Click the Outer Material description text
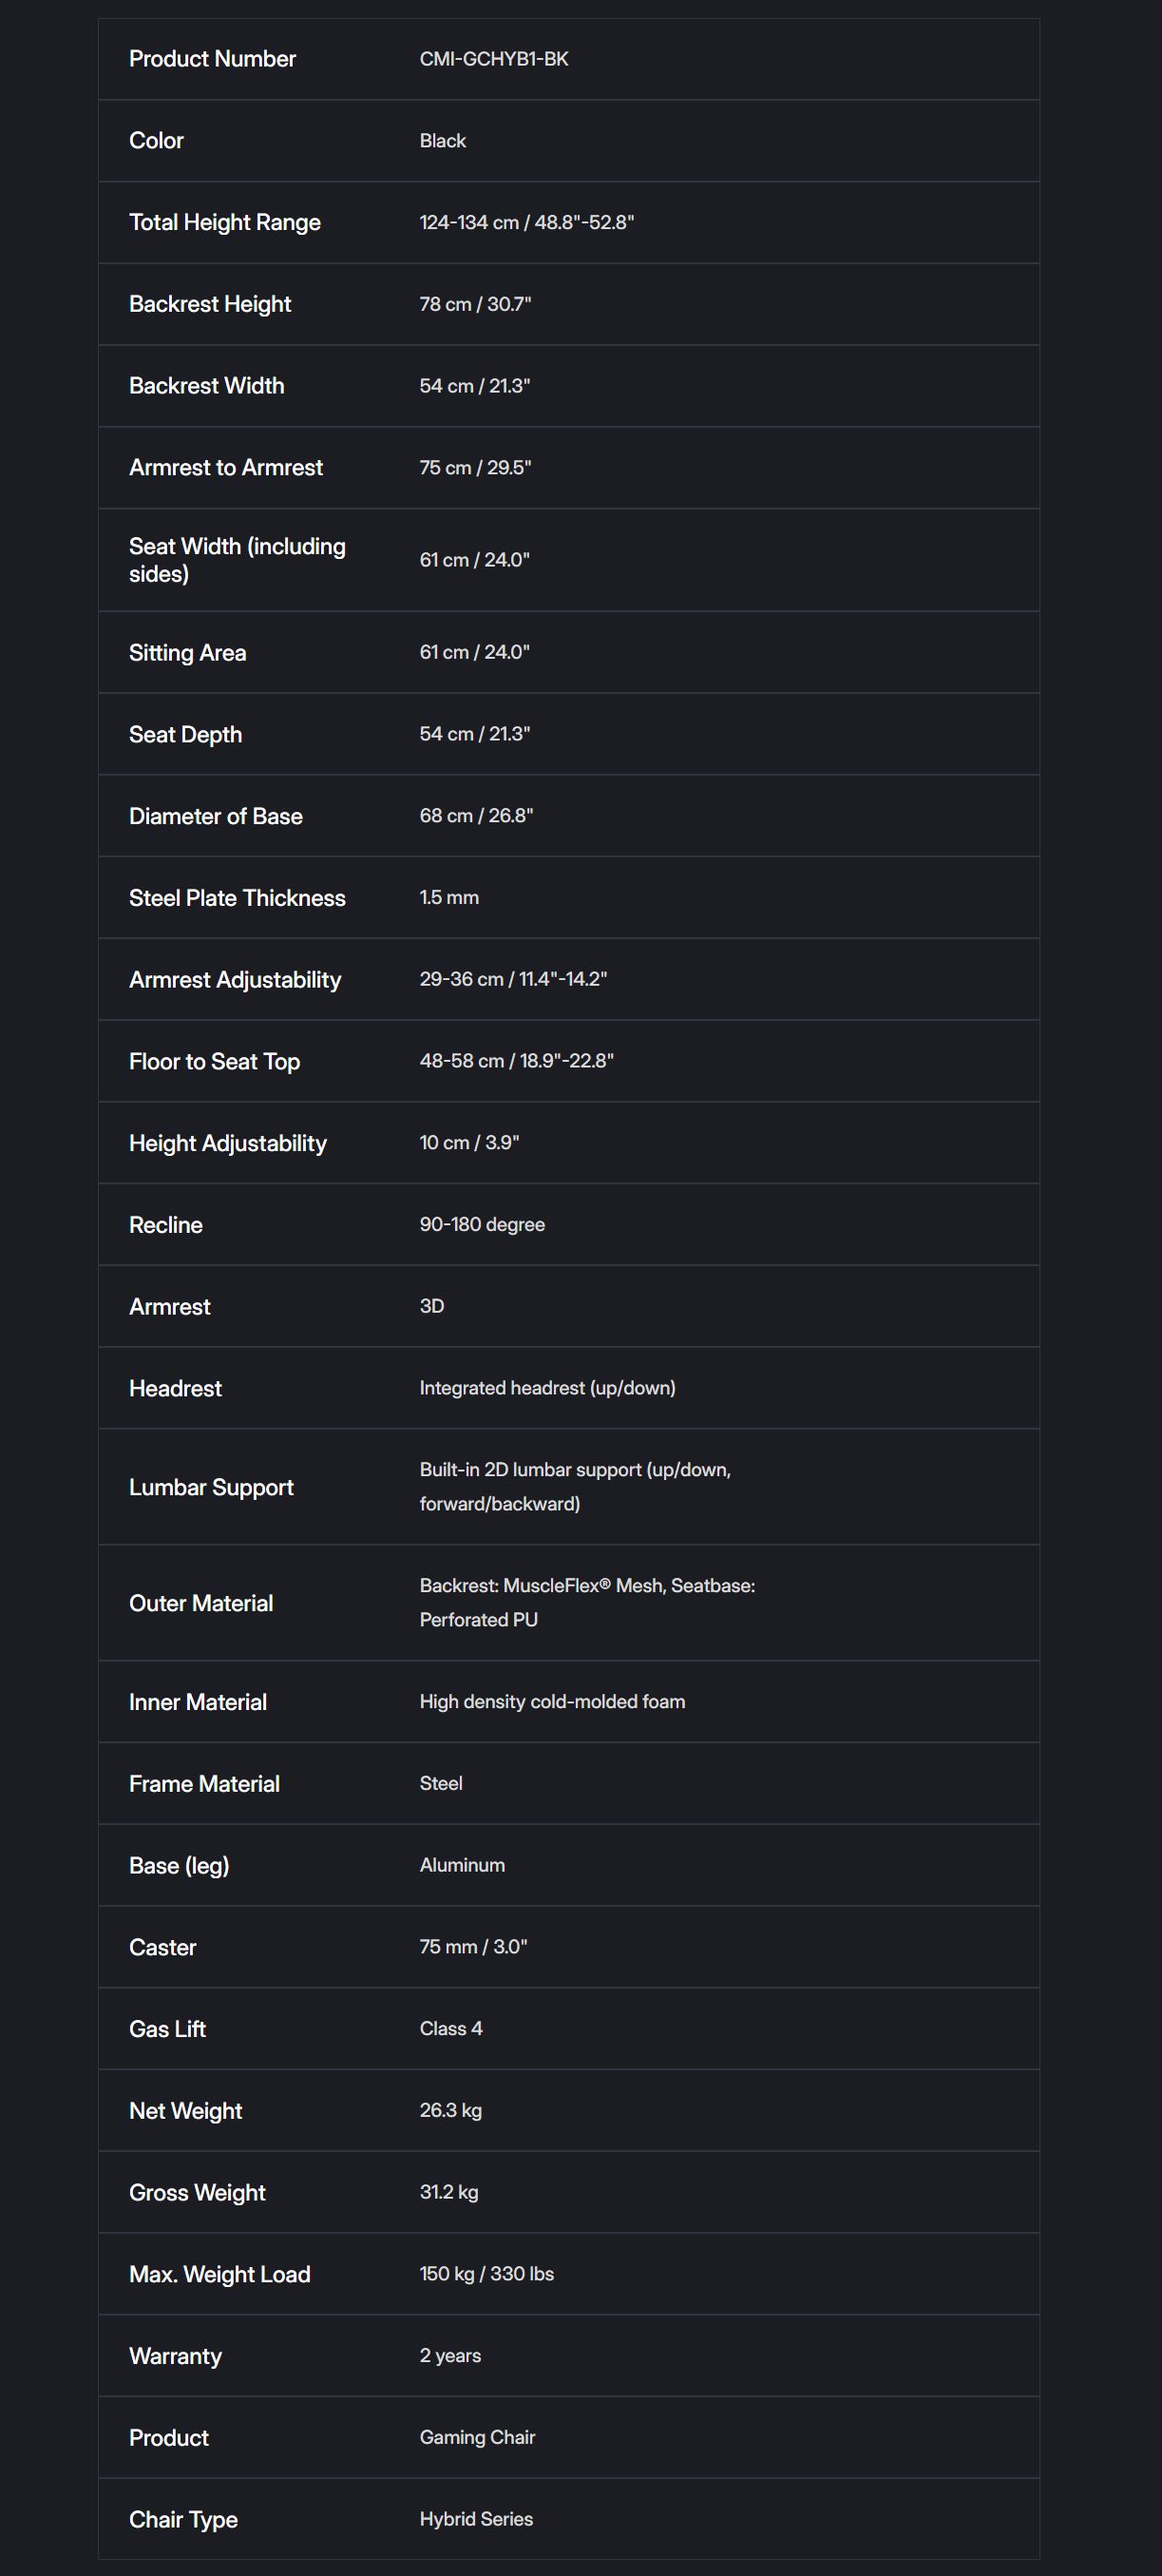The width and height of the screenshot is (1162, 2576). tap(586, 1602)
